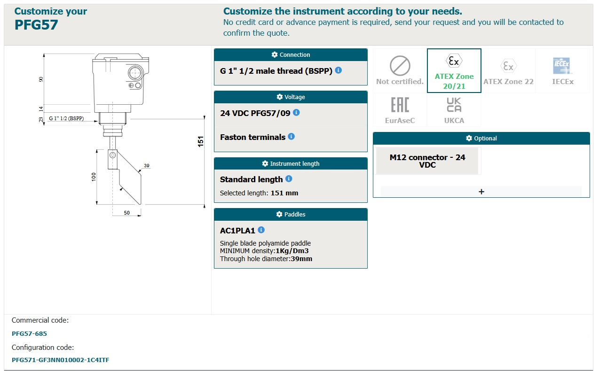Click the configuration code PFG571-GF3NN010002-1C4ITF
The width and height of the screenshot is (599, 371).
tap(61, 360)
